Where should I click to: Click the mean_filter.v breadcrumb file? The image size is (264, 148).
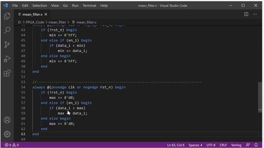[x=84, y=22]
